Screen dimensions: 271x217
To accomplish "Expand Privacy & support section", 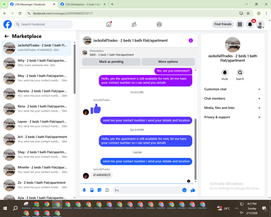I will pos(233,117).
